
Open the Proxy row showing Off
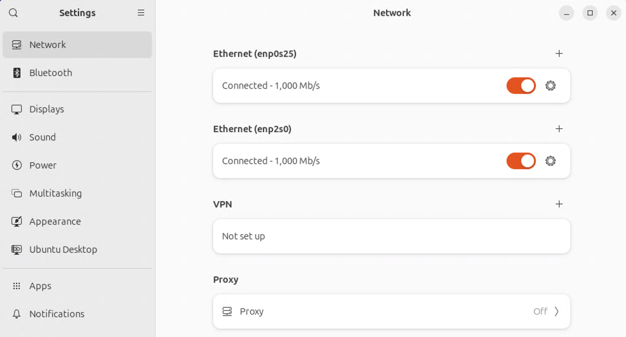[x=392, y=311]
